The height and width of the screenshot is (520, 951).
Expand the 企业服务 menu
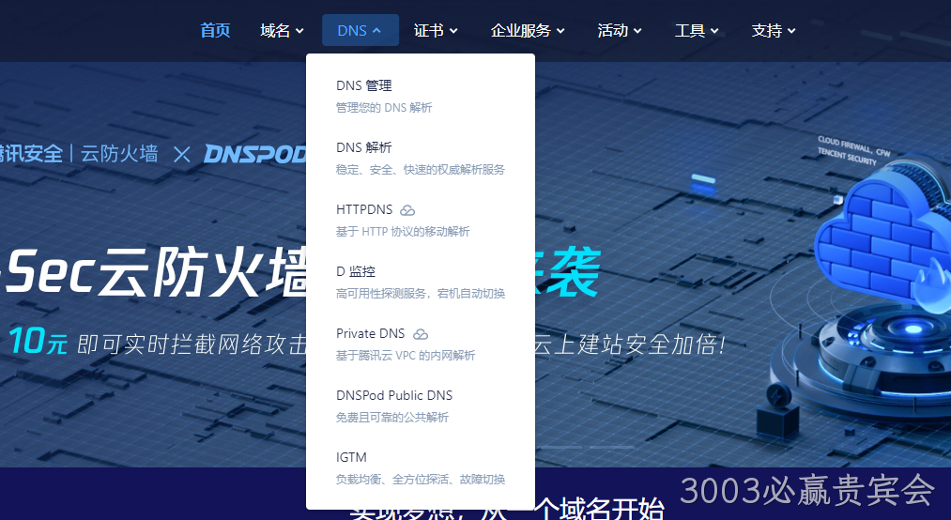[x=528, y=30]
